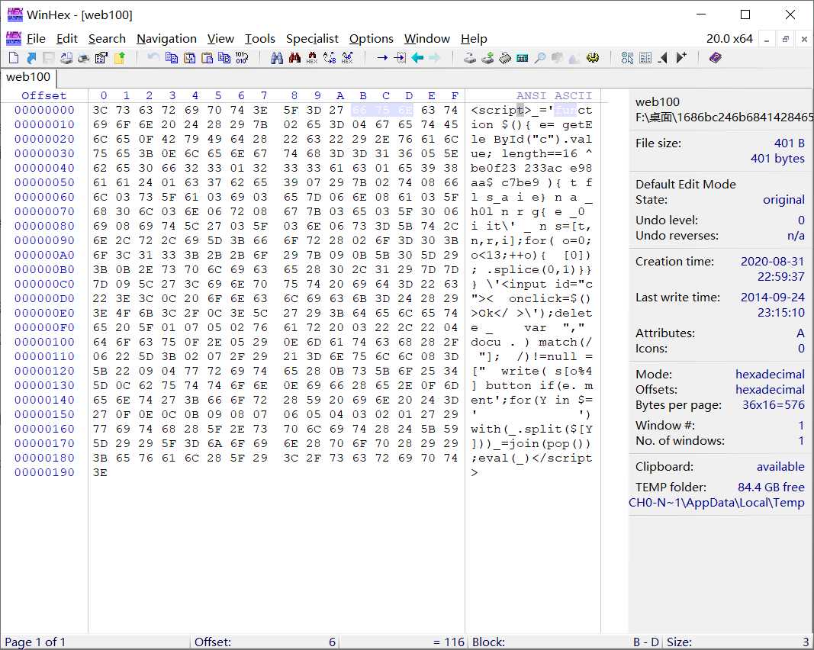
Task: Click the Go To Offset arrow icon
Action: [x=382, y=58]
